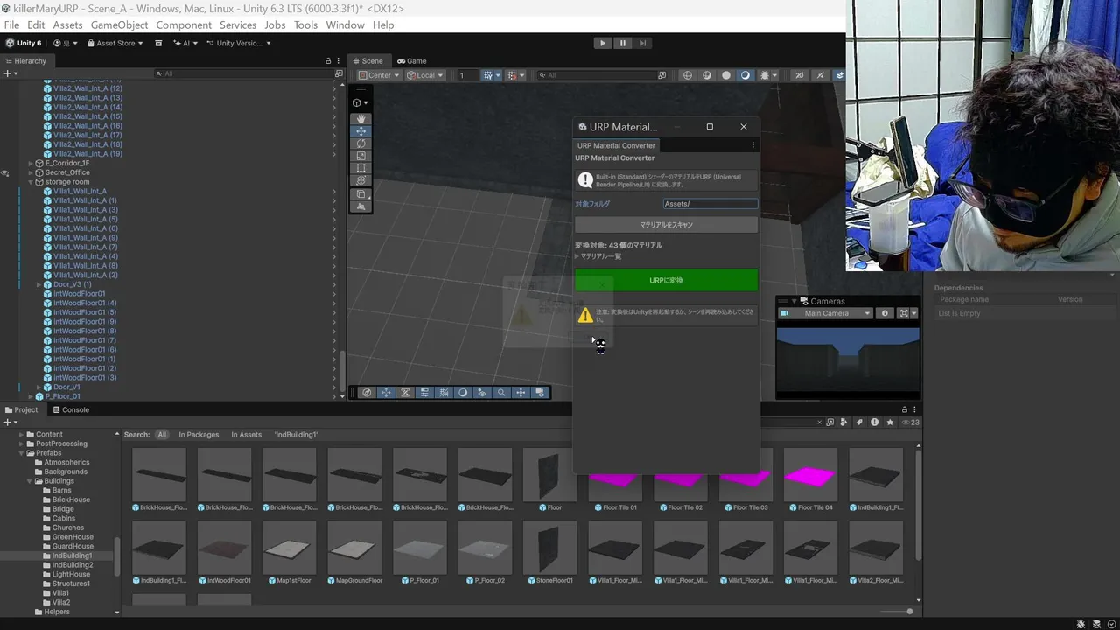Click In Packages search filter
The image size is (1120, 630).
point(199,435)
